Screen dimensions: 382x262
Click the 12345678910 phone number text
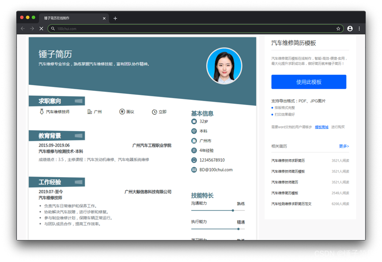[212, 160]
